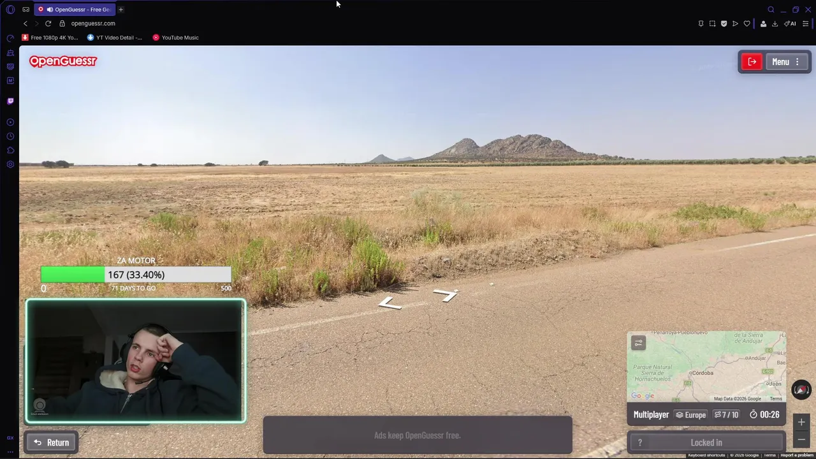Go forward to the next page

coord(36,24)
